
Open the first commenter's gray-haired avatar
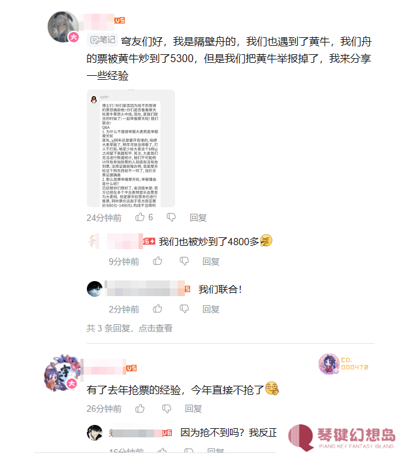point(63,27)
